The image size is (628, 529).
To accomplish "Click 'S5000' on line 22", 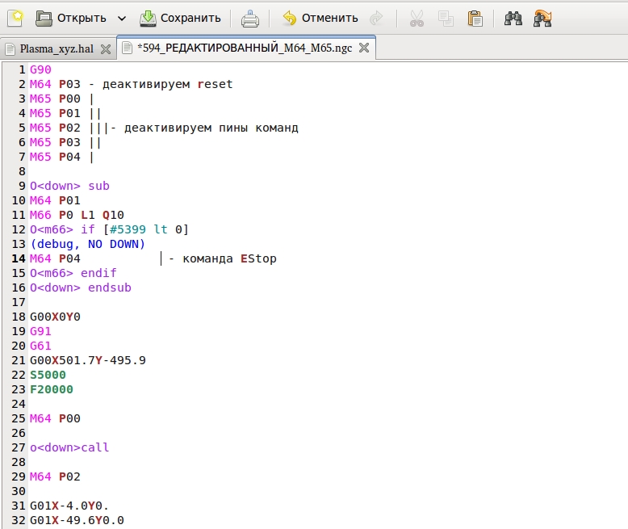I will point(48,375).
